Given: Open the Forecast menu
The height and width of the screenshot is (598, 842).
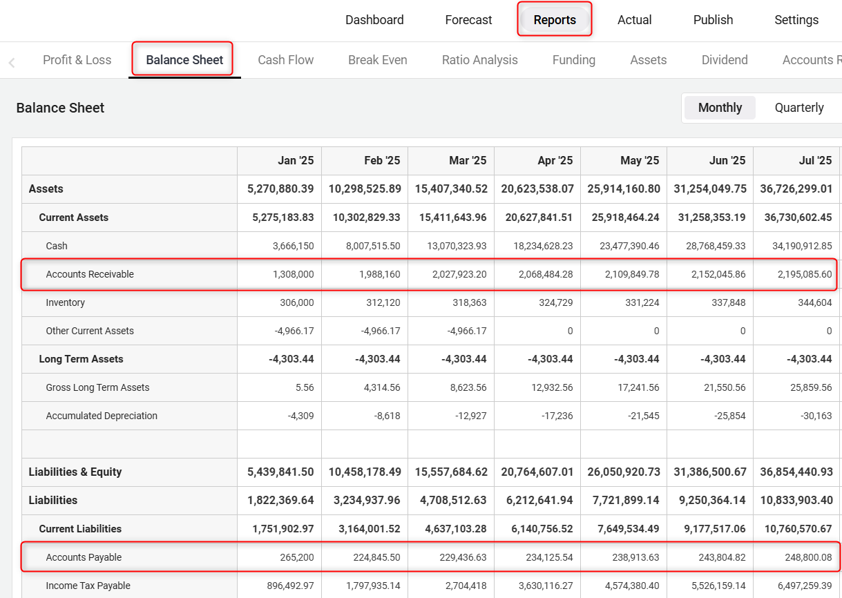Looking at the screenshot, I should click(x=468, y=20).
